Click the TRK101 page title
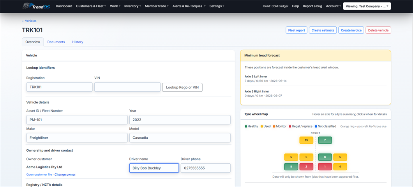Image resolution: width=413 pixels, height=187 pixels. click(x=32, y=30)
